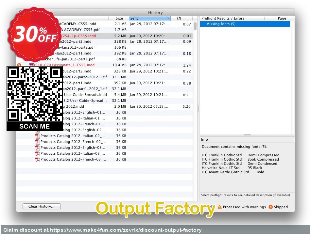Click the PDF icon beside Products Catalog 2012-French-02
Image resolution: width=311 pixels, height=235 pixels.
tap(37, 142)
